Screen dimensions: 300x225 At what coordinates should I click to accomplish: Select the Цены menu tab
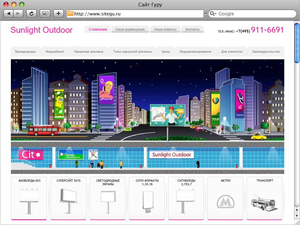(x=166, y=51)
